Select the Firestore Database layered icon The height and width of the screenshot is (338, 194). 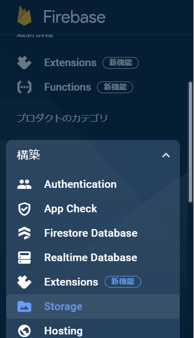point(24,233)
